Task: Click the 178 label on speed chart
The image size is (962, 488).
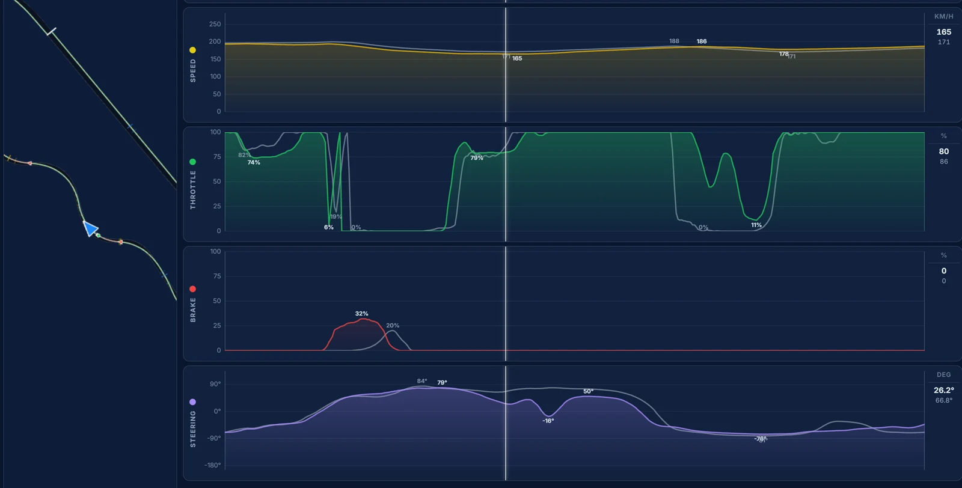Action: coord(783,54)
